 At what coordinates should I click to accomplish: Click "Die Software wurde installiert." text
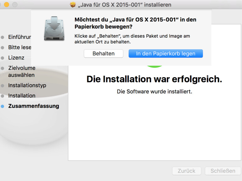[x=155, y=91]
